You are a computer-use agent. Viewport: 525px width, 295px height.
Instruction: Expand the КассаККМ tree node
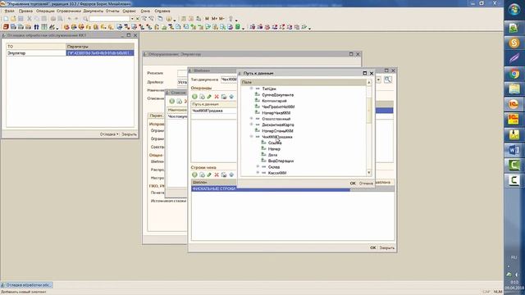coord(258,173)
